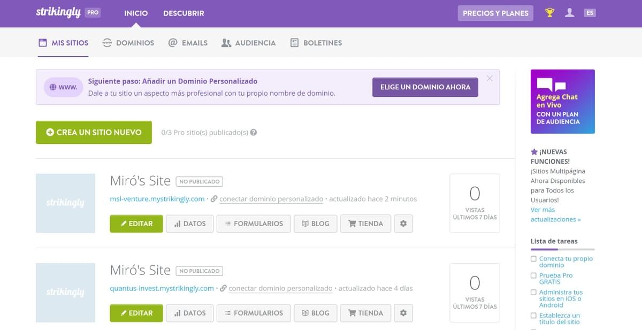Image resolution: width=642 pixels, height=330 pixels.
Task: Open Conecta tu propio dominio task link
Action: click(x=566, y=262)
